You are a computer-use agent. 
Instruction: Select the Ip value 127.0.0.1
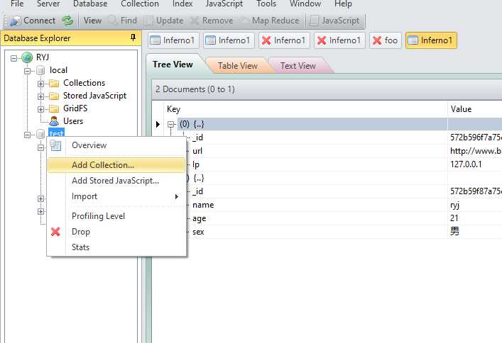point(466,164)
